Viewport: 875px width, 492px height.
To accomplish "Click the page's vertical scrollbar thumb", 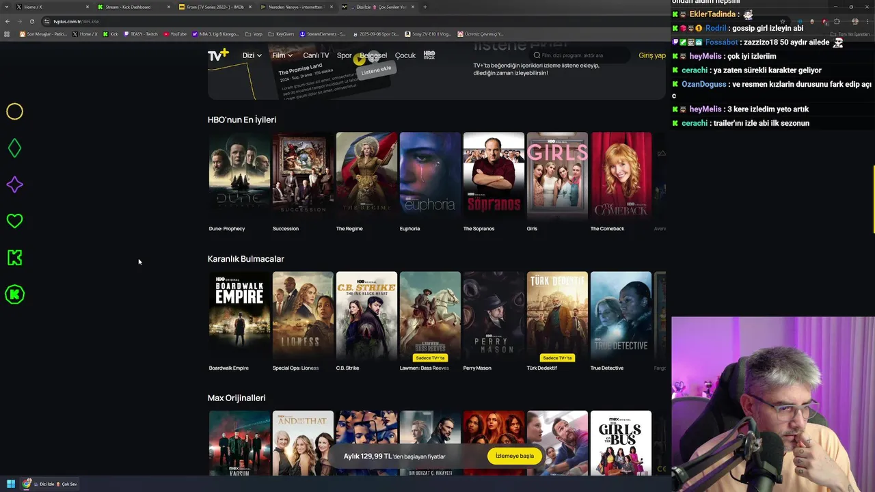I will point(873,200).
